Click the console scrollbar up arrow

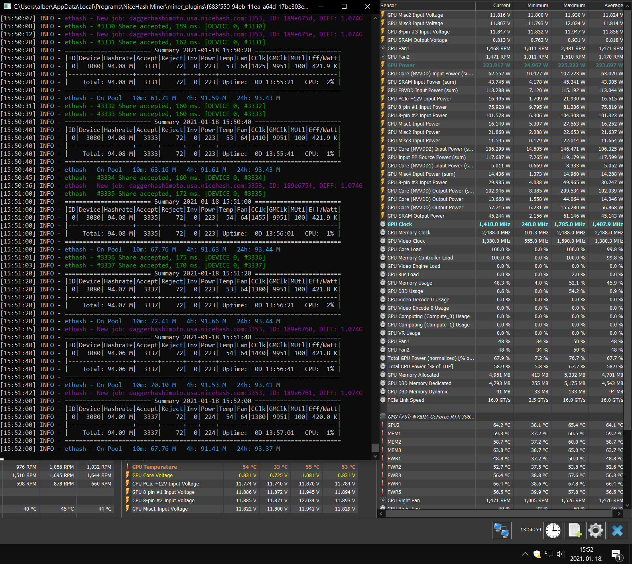click(x=375, y=18)
